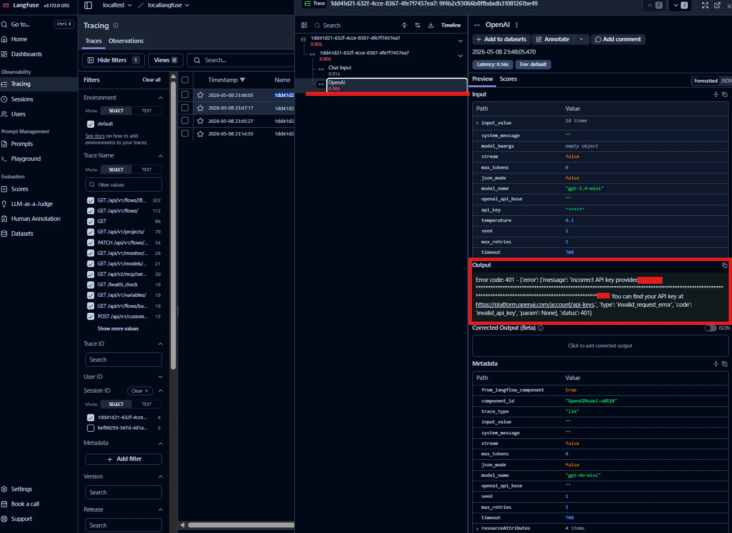
Task: Click the Scores sidebar icon
Action: tap(4, 189)
